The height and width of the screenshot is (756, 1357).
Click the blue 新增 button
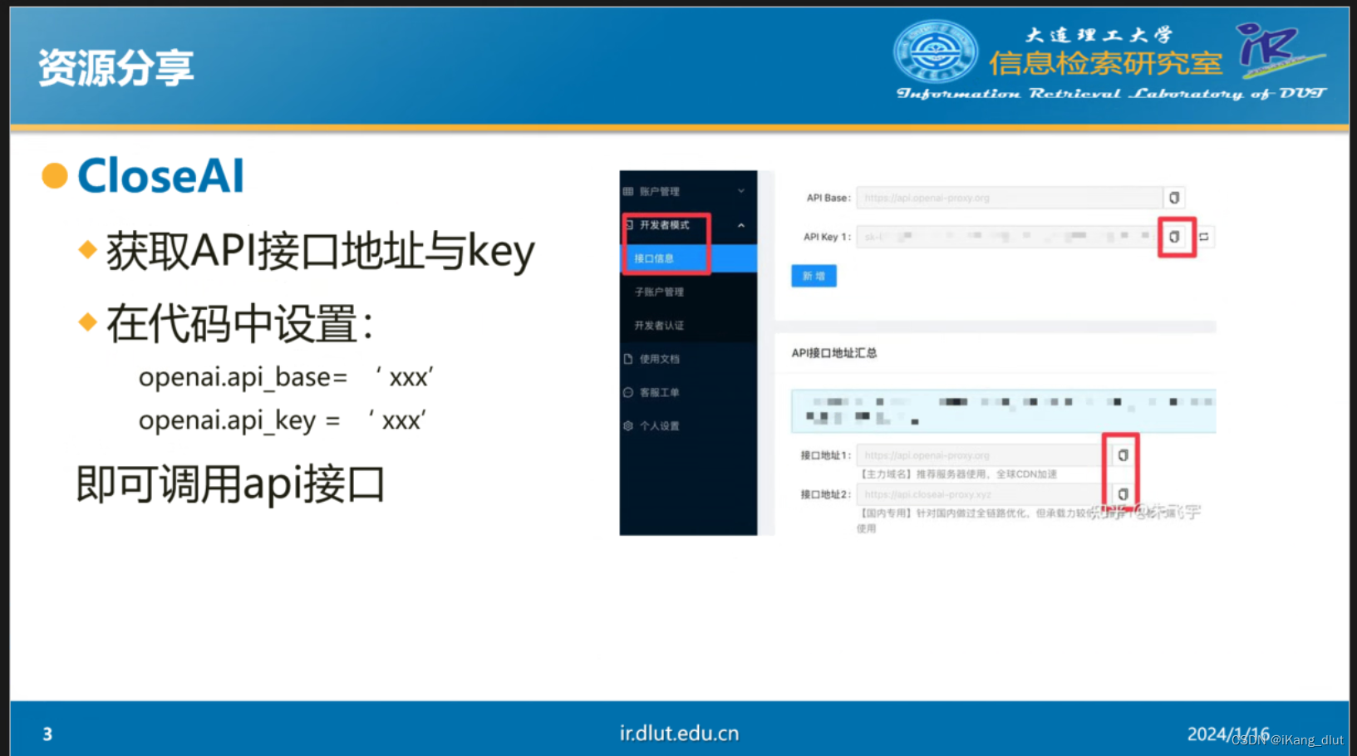pos(814,276)
